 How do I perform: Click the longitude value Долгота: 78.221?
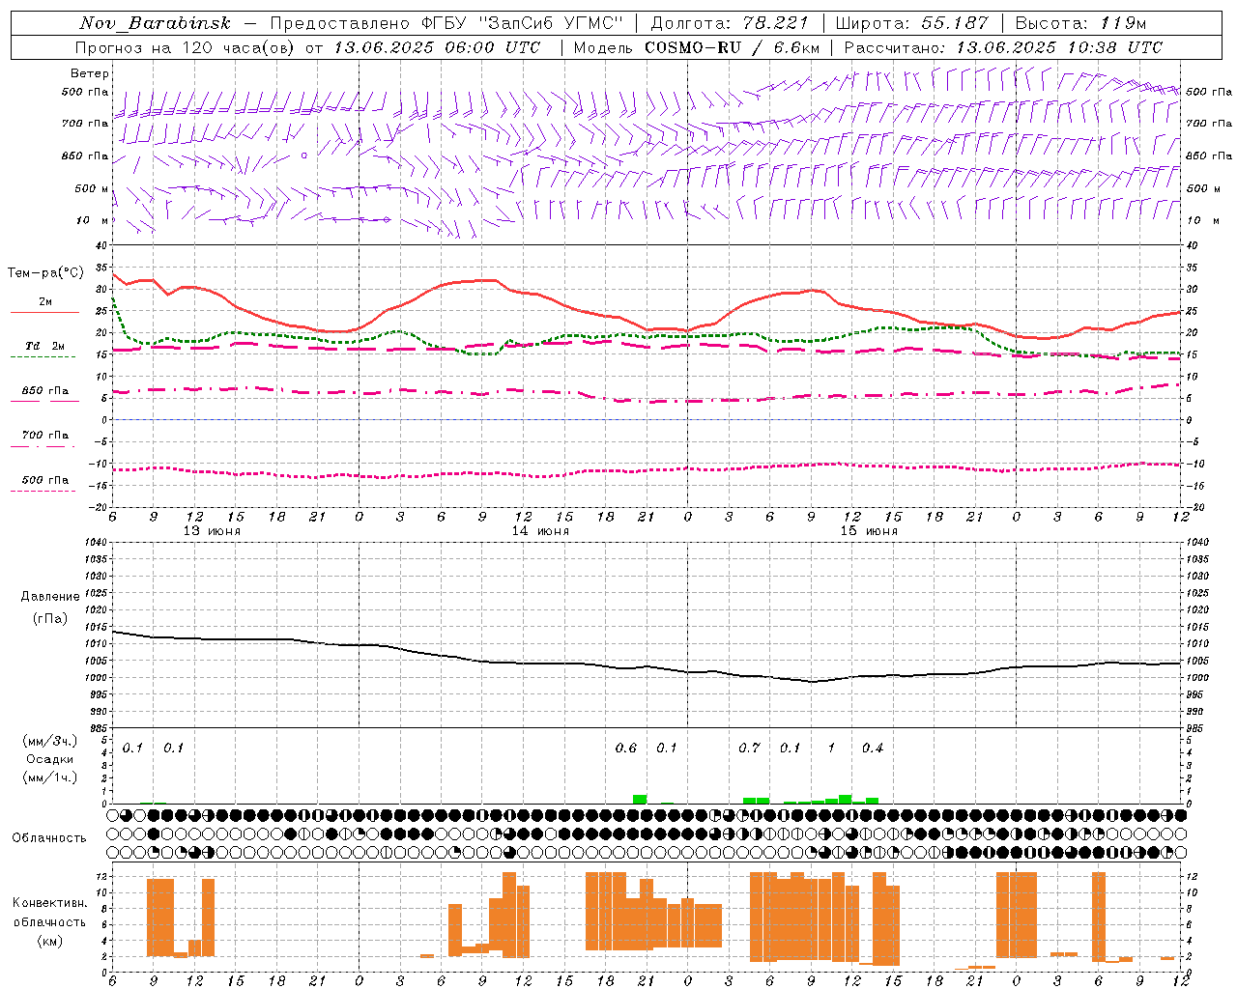730,23
